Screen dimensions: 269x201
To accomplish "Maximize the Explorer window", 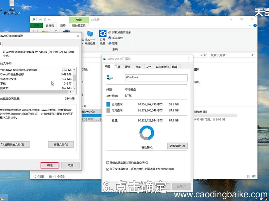I will tap(241, 19).
